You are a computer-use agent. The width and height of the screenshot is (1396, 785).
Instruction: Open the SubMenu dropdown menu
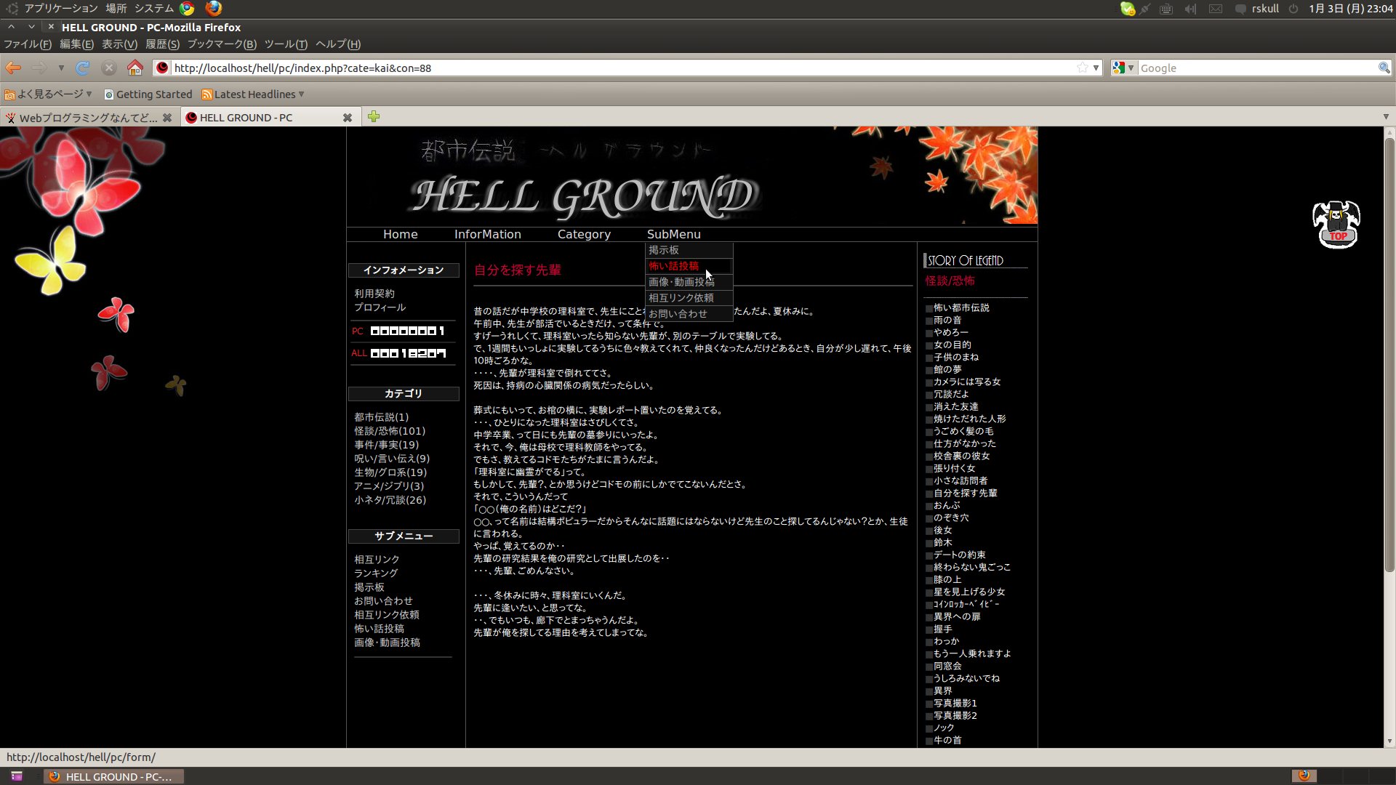point(674,234)
